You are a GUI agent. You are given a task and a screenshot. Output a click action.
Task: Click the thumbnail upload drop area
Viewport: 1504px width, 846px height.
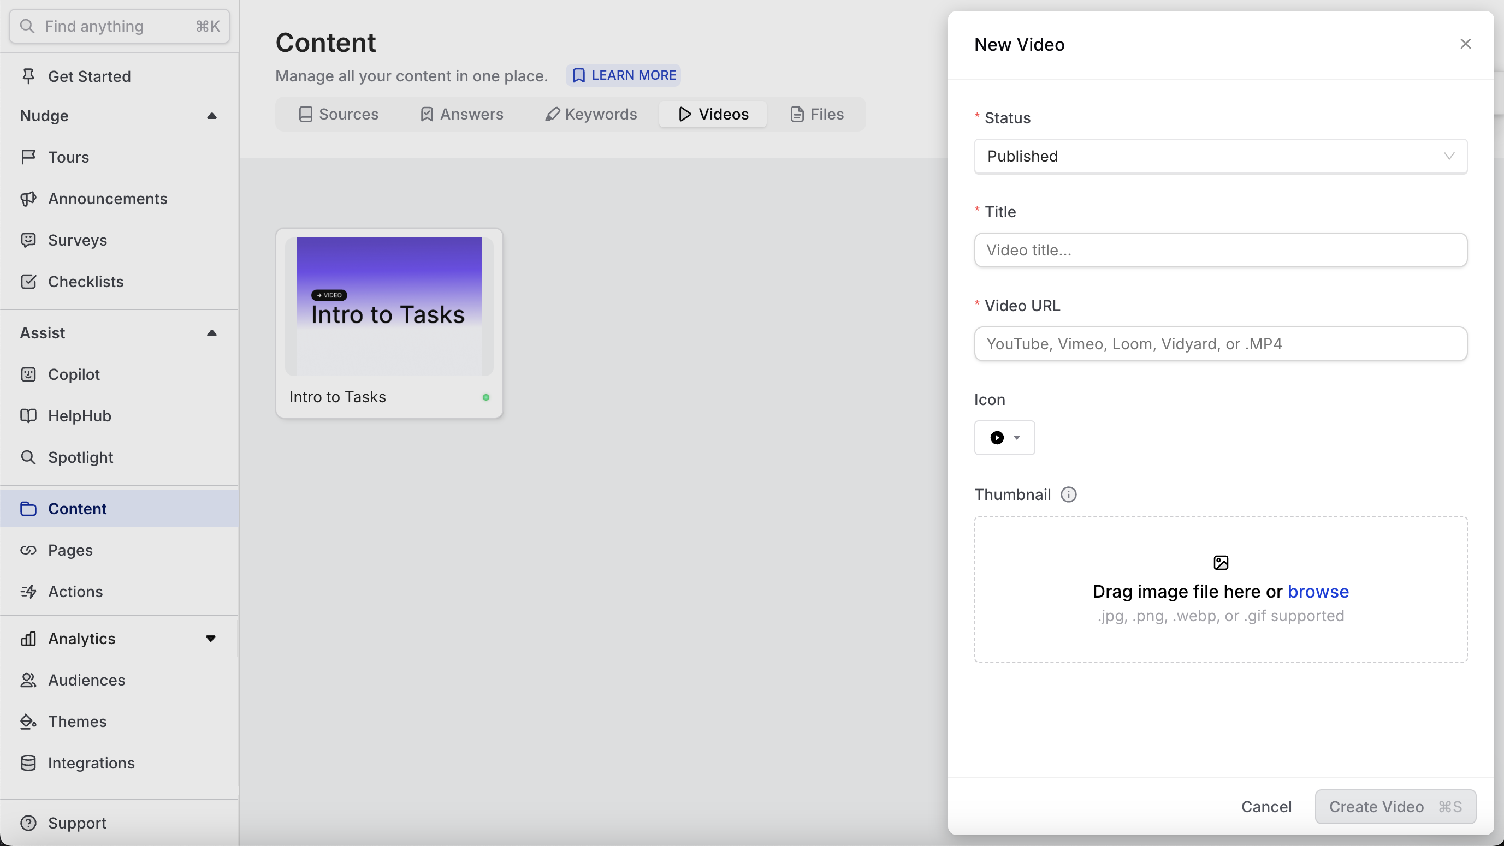coord(1220,589)
